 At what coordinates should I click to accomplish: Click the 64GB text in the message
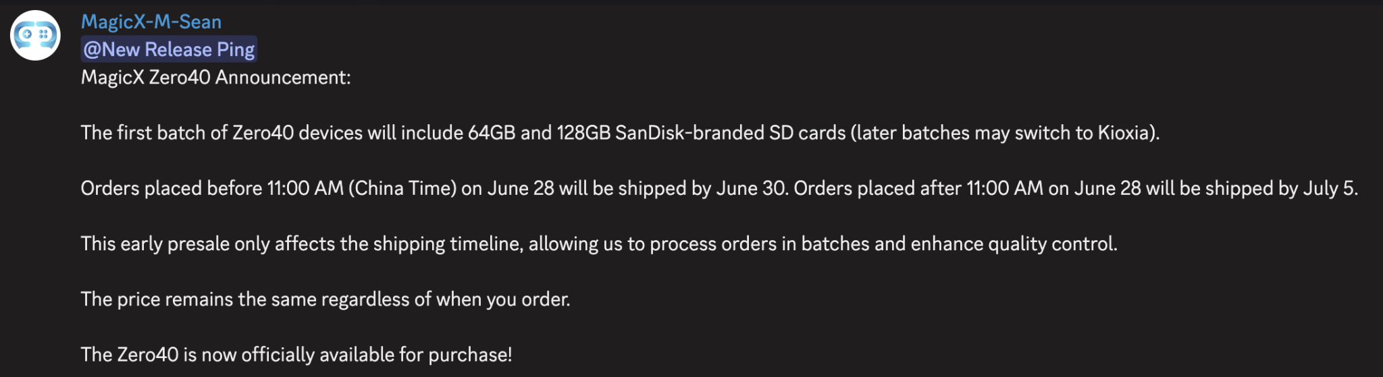(492, 133)
